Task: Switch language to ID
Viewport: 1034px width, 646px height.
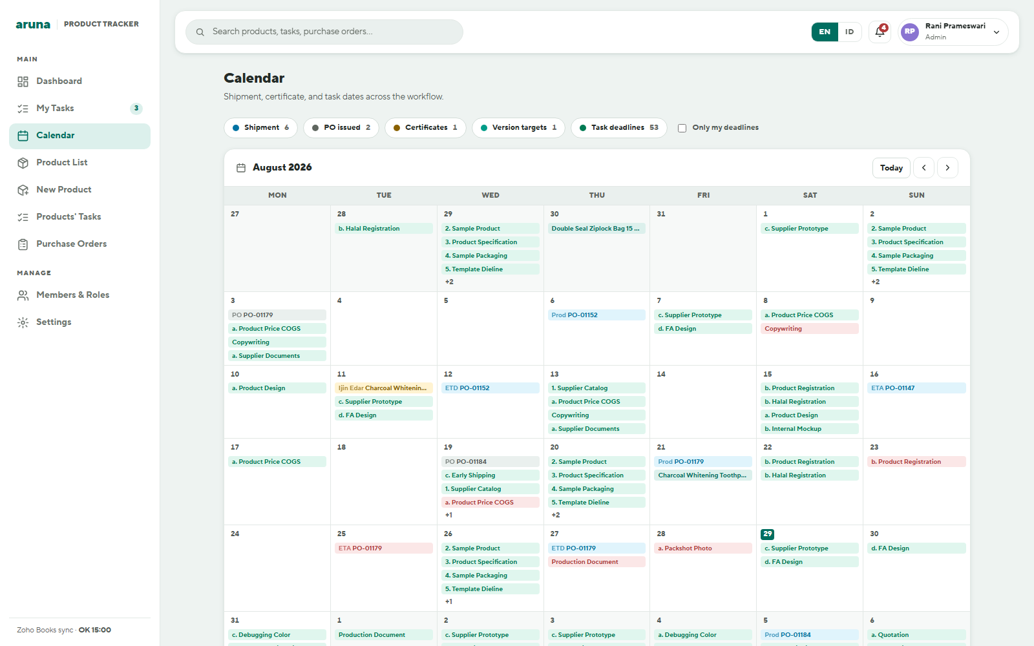Action: pos(849,32)
